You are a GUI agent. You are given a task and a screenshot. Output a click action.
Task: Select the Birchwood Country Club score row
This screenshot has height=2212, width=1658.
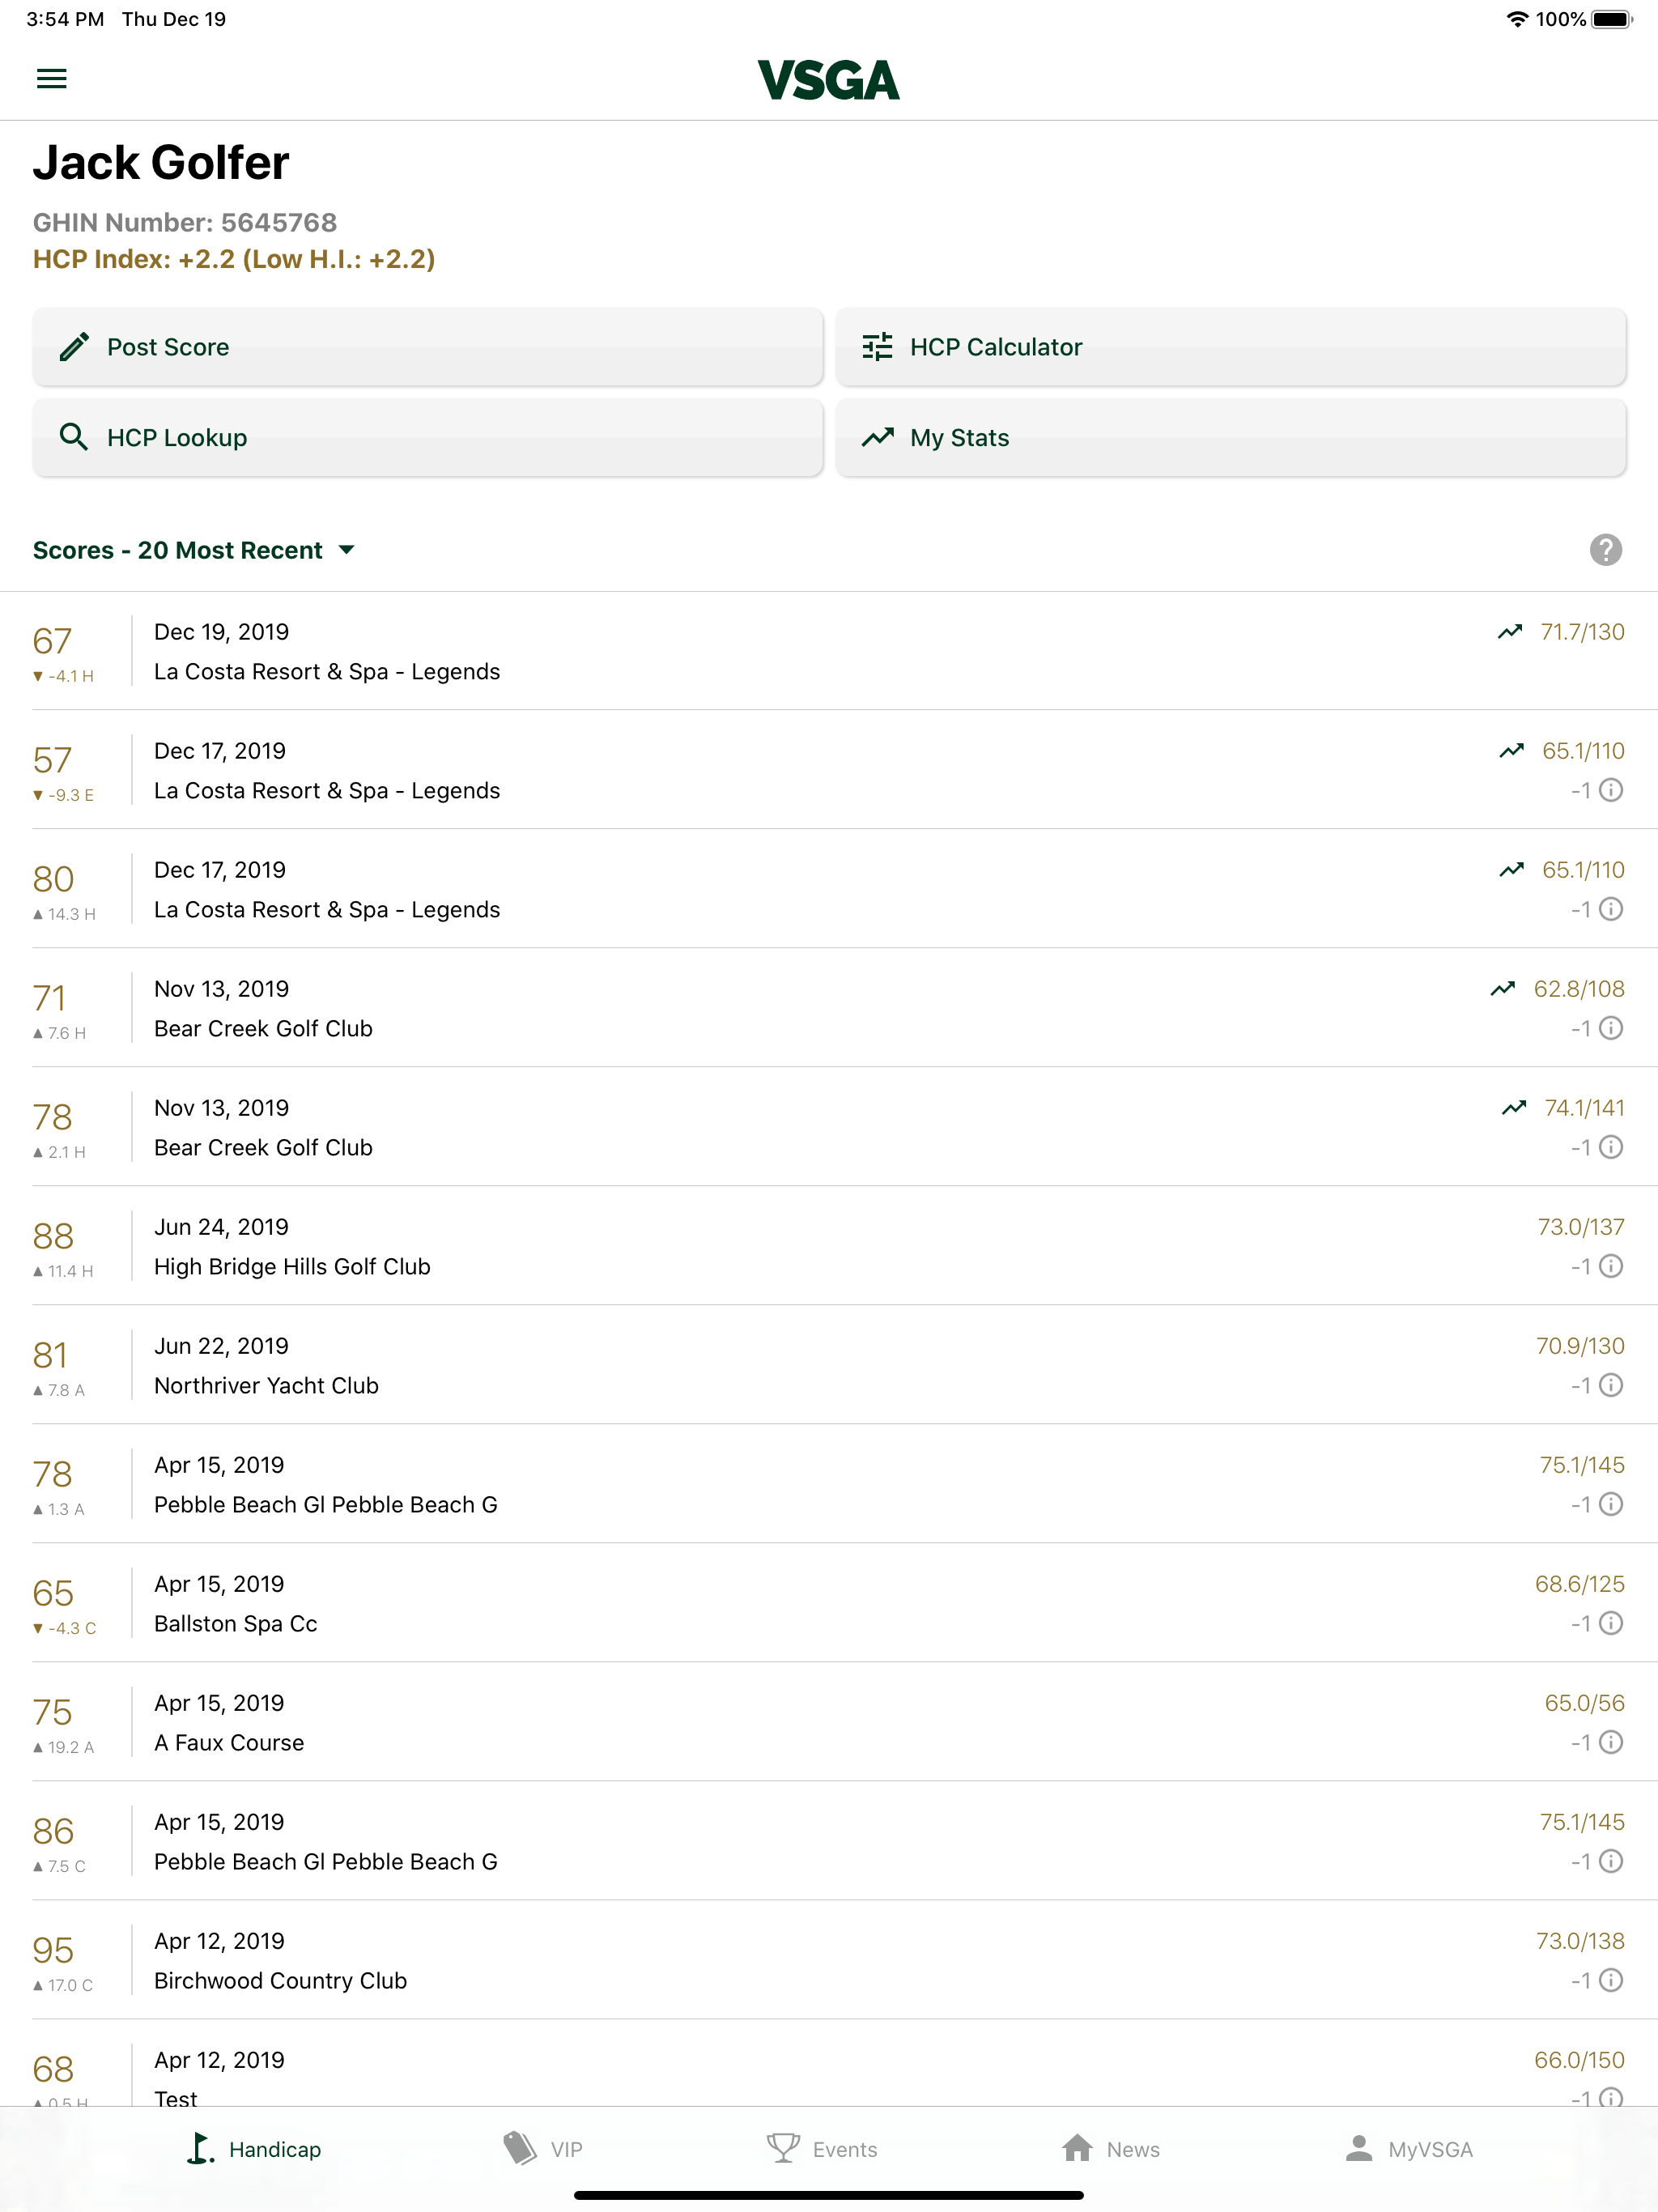click(x=829, y=1960)
